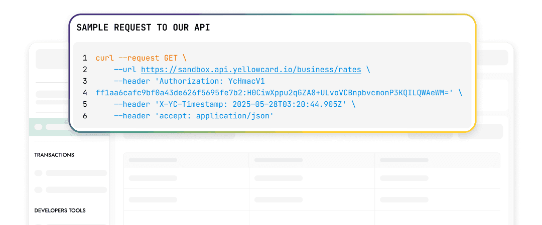Click line number 6 in code block
This screenshot has height=225, width=542.
[85, 116]
